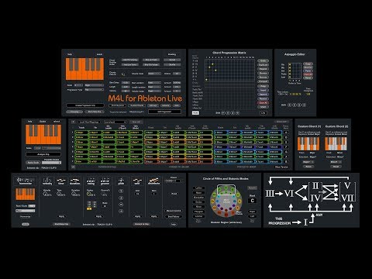The height and width of the screenshot is (279, 372).
Task: Open second dropdown above chord table
Action: pos(115,122)
